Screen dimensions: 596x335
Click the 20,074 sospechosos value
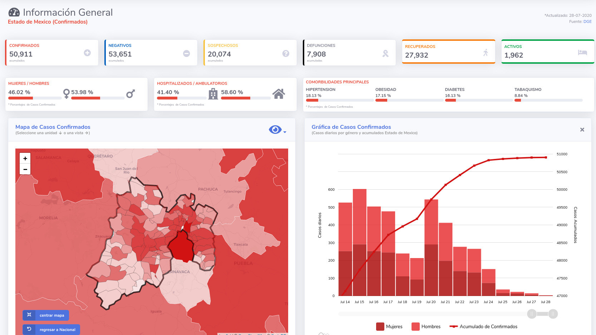tap(219, 54)
